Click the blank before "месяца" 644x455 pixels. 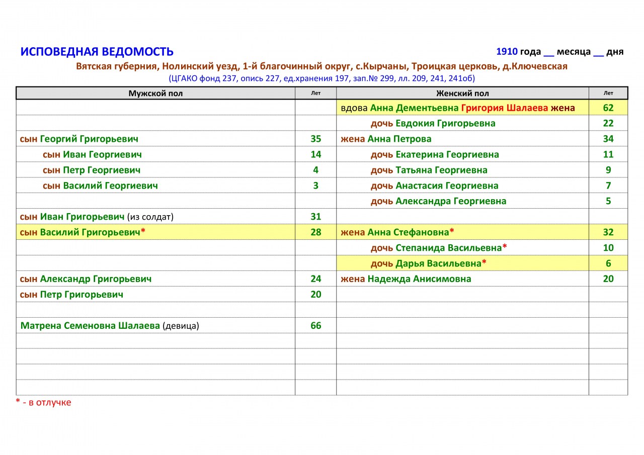[x=549, y=53]
